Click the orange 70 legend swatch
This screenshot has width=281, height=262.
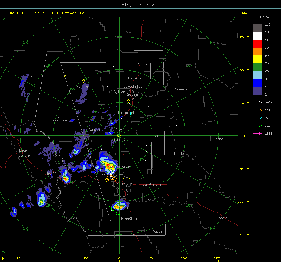(257, 52)
